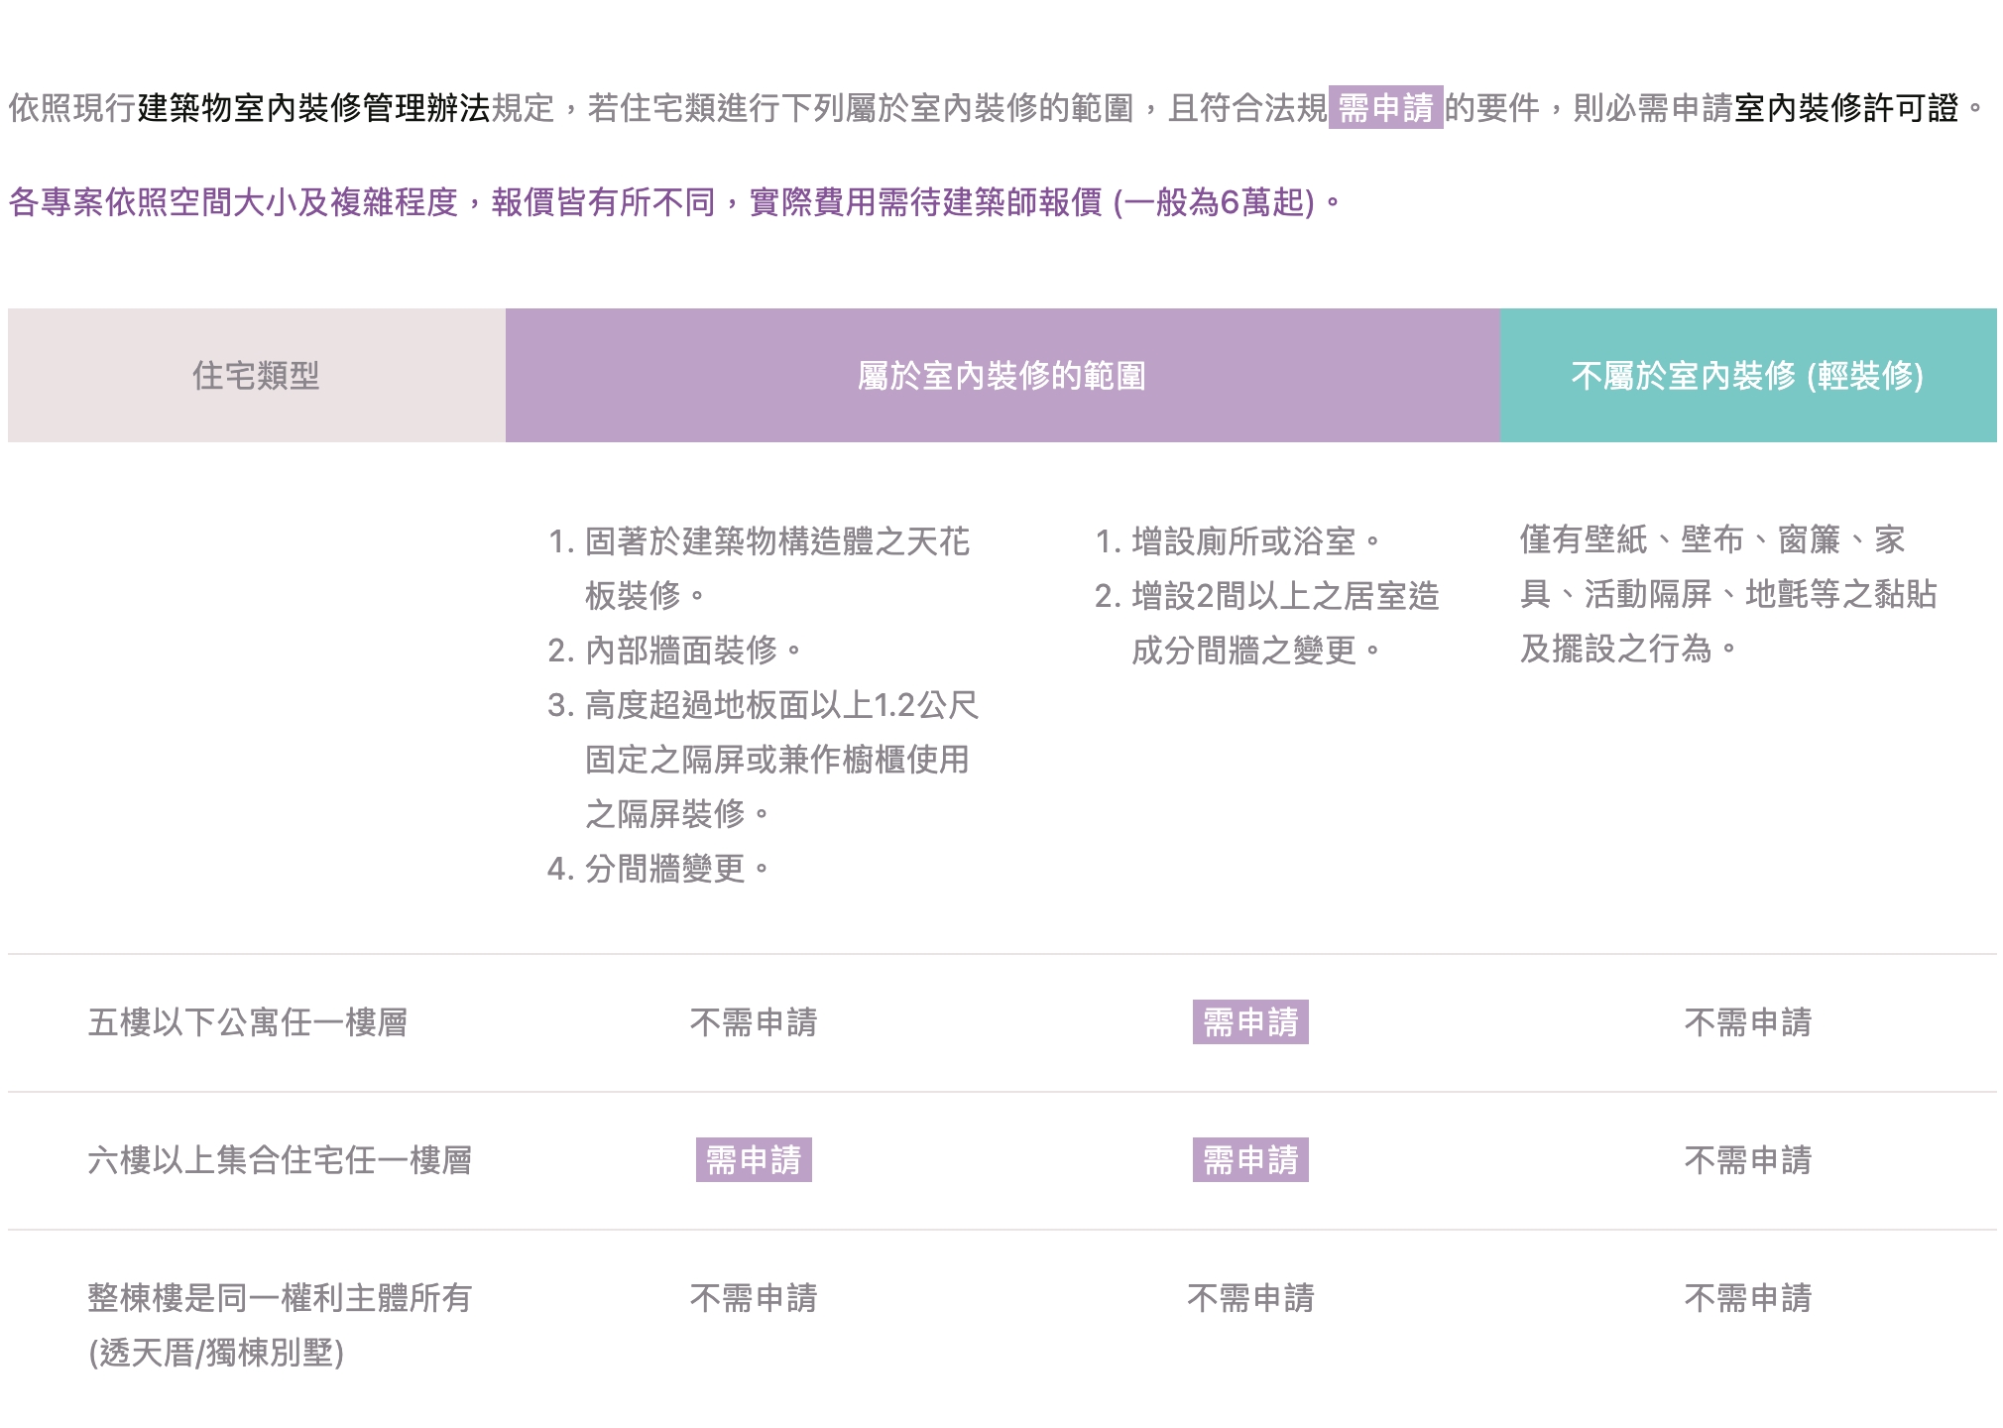Click the 整棟樓是同一權利主體所有 row label

coord(280,1298)
